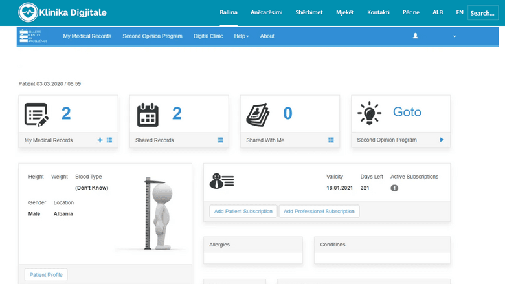
Task: Go to the Anëtarësimi page
Action: [x=266, y=12]
